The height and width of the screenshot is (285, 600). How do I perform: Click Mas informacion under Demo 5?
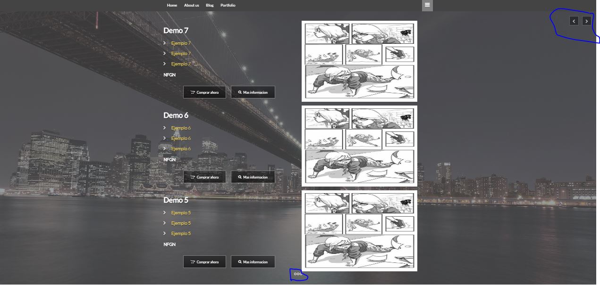[x=253, y=262]
